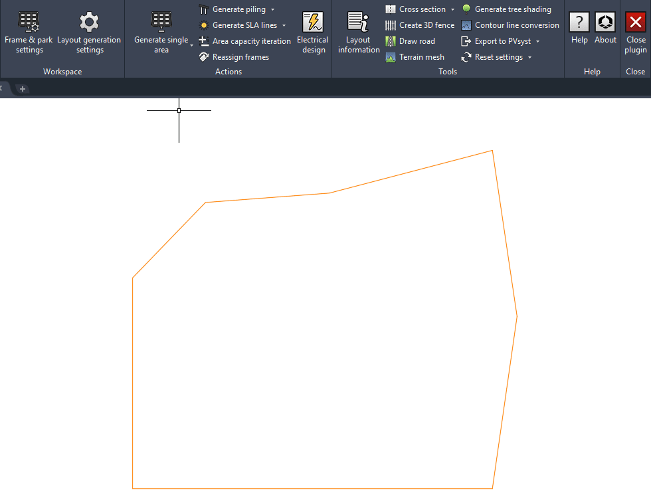Image resolution: width=651 pixels, height=504 pixels.
Task: Click the Generate piling text label
Action: coord(239,9)
